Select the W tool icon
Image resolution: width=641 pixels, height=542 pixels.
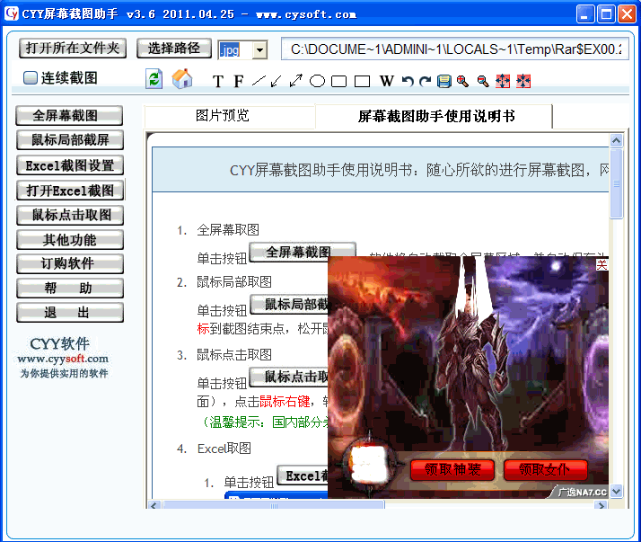click(387, 82)
